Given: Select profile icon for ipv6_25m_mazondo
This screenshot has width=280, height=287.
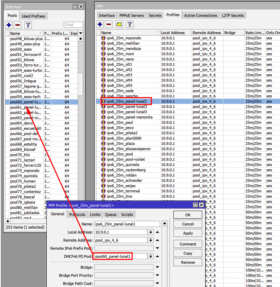Looking at the screenshot, I should pyautogui.click(x=103, y=38).
